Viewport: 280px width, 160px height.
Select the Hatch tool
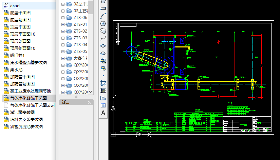coord(104,83)
